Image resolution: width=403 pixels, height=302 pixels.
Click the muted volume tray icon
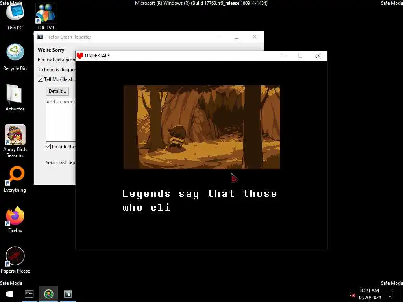(x=351, y=294)
